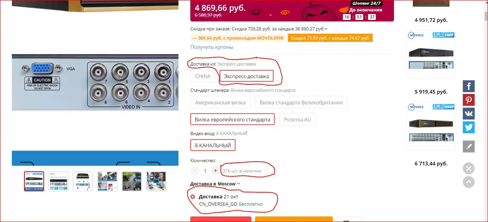
Task: Choose CHINA as the shipping origin
Action: [203, 76]
